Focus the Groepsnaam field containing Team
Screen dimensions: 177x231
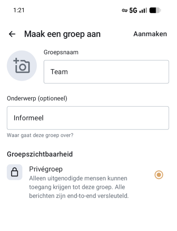click(106, 72)
